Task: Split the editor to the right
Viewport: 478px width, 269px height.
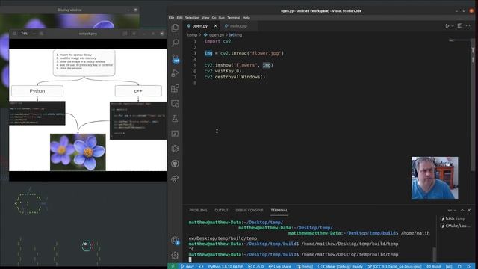Action: [x=460, y=26]
